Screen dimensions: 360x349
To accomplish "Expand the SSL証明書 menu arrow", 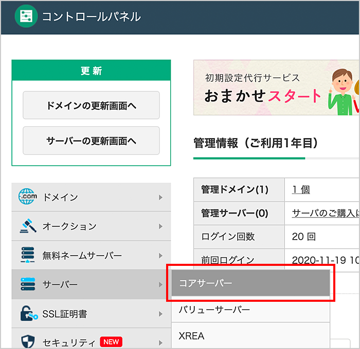I will point(160,314).
